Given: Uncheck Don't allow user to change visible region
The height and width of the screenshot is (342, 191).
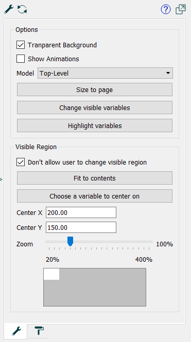Looking at the screenshot, I should tap(21, 163).
